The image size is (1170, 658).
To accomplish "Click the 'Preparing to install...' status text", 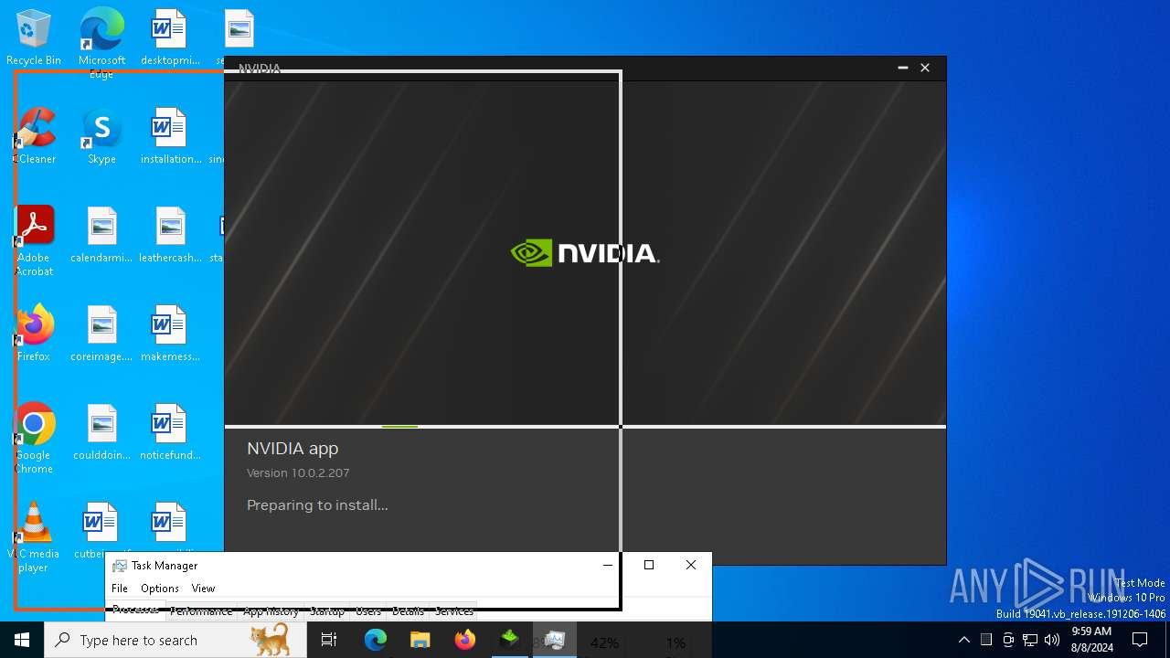I will pos(317,504).
